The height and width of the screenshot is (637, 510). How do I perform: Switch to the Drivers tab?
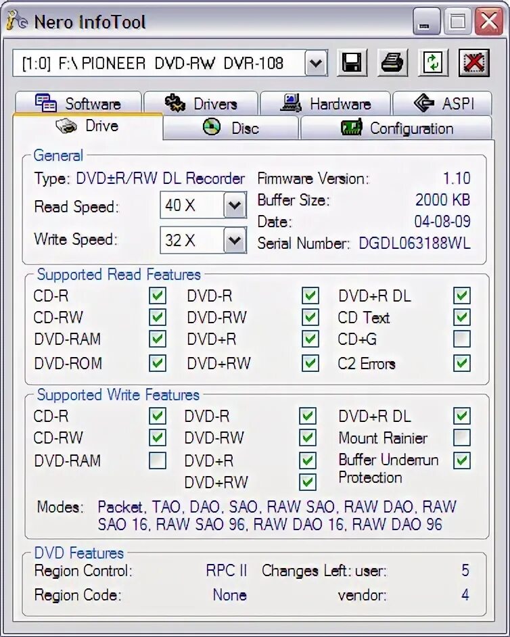click(201, 103)
